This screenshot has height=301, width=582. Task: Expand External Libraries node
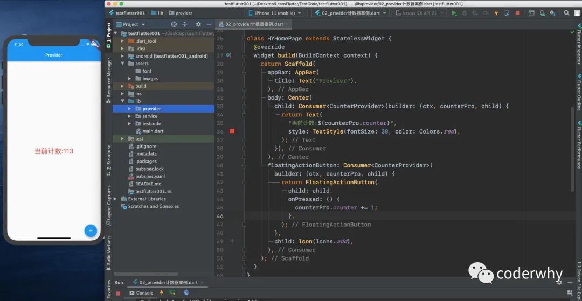pos(115,199)
